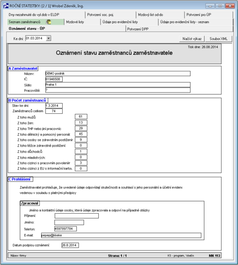Click the Pracoviště input field
Screen dimensions: 238x265
click(x=118, y=90)
